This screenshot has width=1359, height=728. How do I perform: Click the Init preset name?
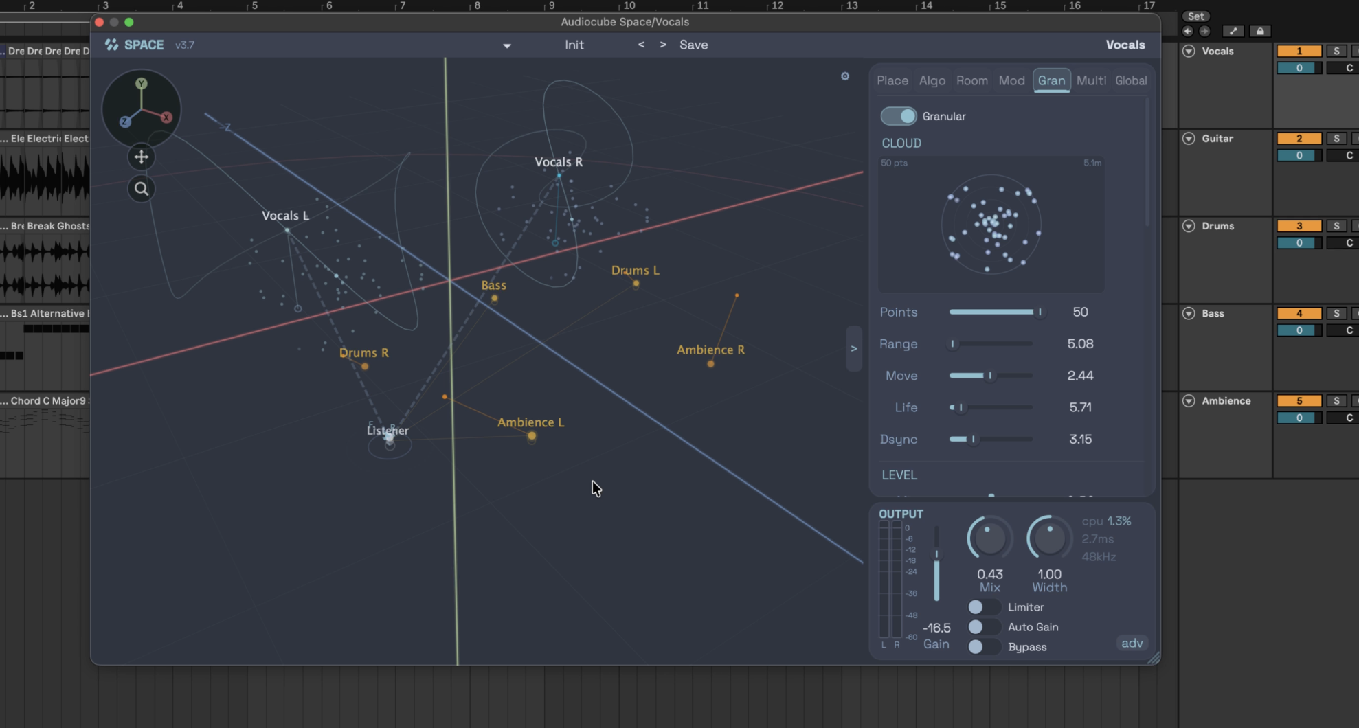point(574,45)
